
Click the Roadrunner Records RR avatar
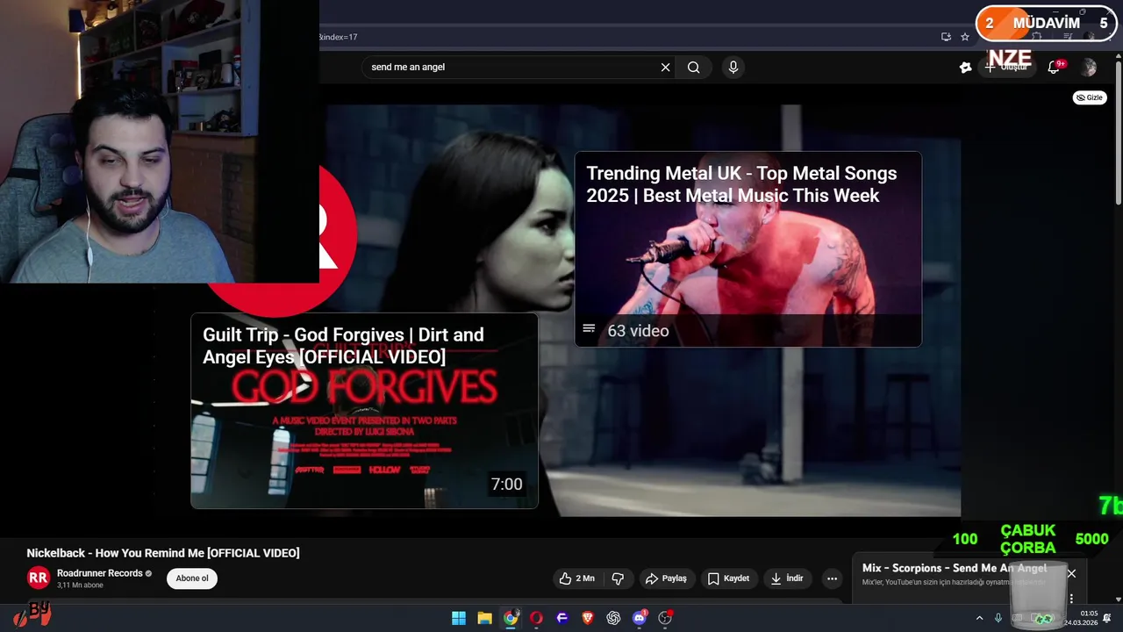[38, 578]
